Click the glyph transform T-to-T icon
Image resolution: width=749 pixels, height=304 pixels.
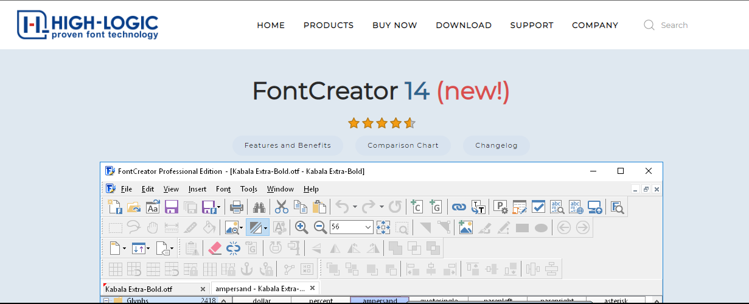coord(478,207)
